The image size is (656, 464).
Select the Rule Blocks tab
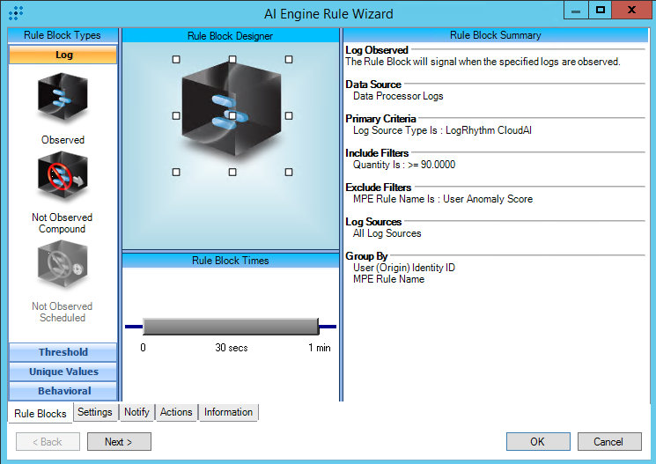(x=40, y=413)
